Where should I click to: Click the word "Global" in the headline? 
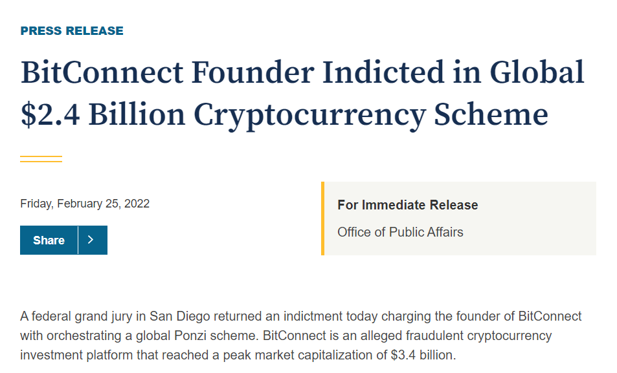pyautogui.click(x=537, y=72)
